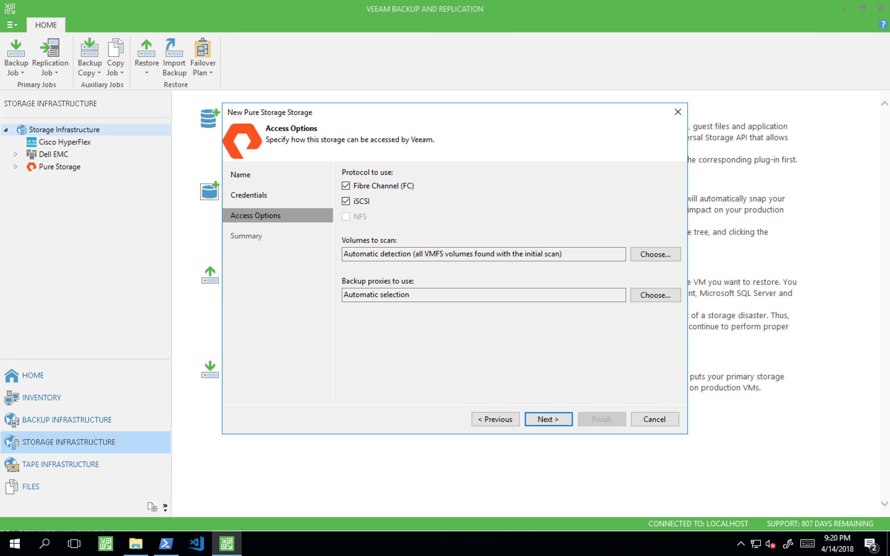The height and width of the screenshot is (556, 890).
Task: Collapse the Storage Infrastructure tree node
Action: pos(6,130)
